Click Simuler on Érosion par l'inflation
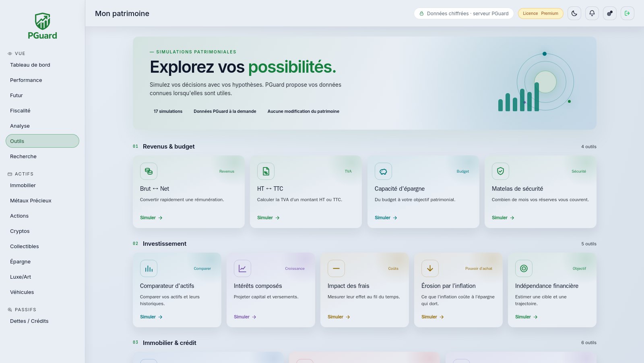644x363 pixels. pyautogui.click(x=433, y=317)
